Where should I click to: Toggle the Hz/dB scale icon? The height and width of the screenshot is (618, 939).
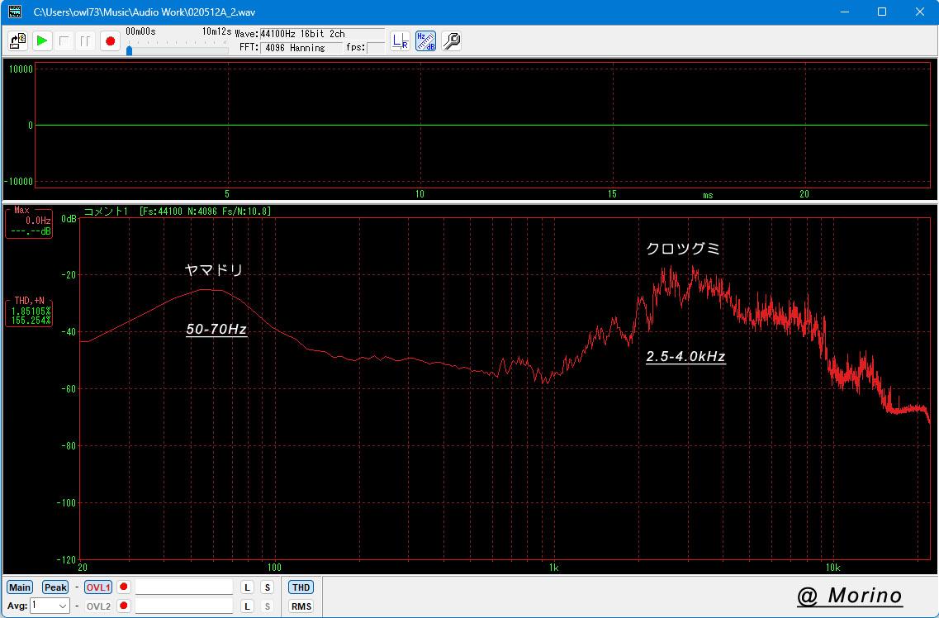point(425,40)
